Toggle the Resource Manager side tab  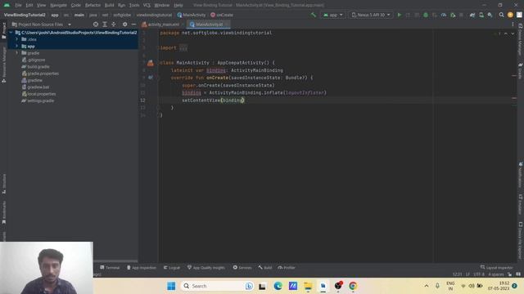tap(3, 65)
